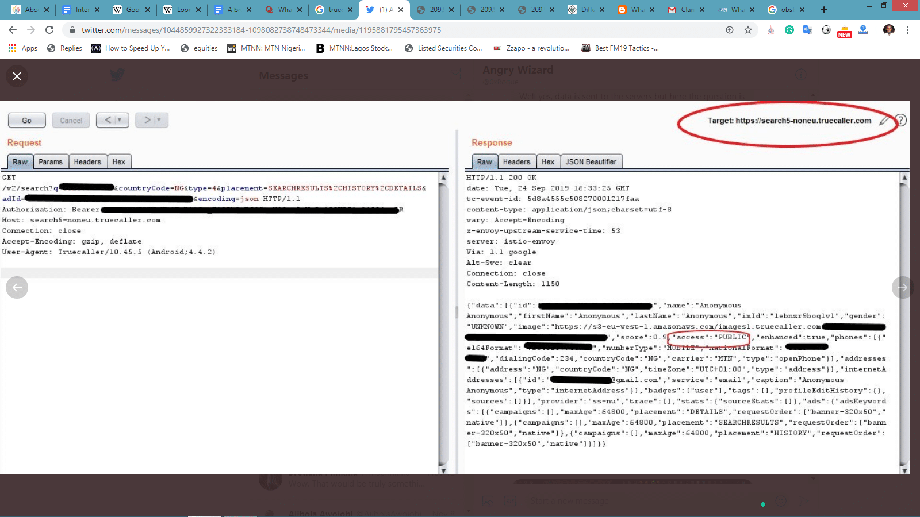Screen dimensions: 920x517
Task: Open the 'Zzapo - a revolutio...' bookmark
Action: click(x=531, y=48)
